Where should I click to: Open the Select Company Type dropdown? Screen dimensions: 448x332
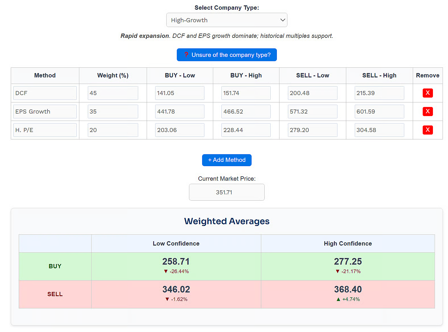pyautogui.click(x=227, y=20)
